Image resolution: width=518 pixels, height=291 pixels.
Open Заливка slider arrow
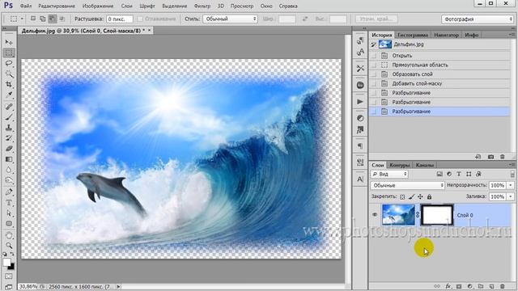(x=511, y=196)
